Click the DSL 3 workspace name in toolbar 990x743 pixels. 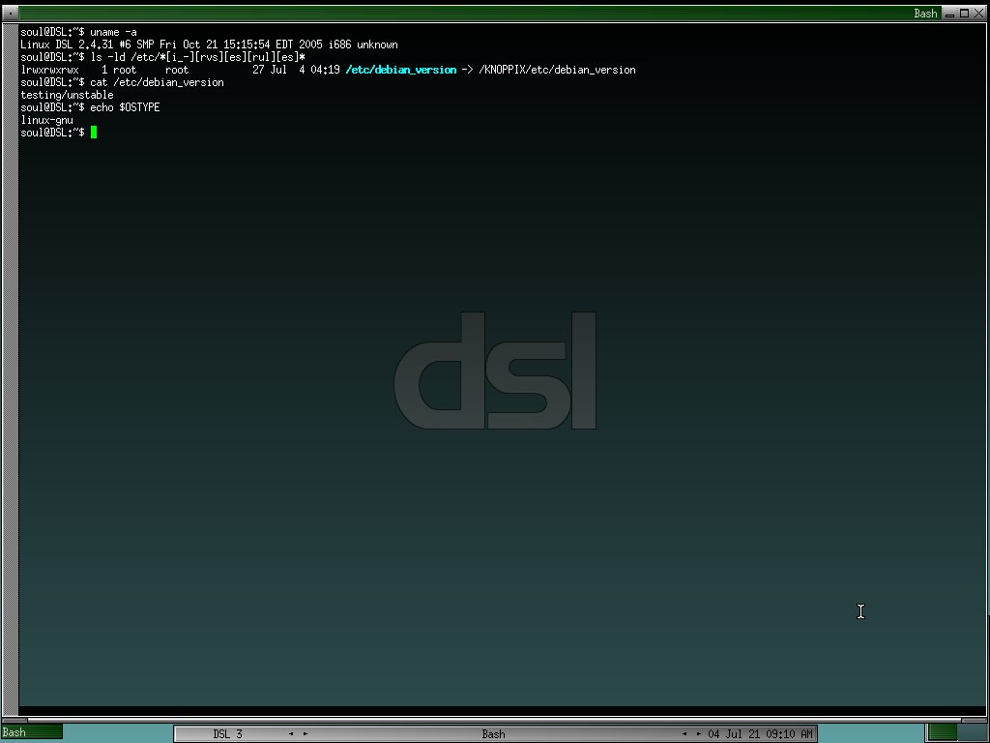(227, 734)
